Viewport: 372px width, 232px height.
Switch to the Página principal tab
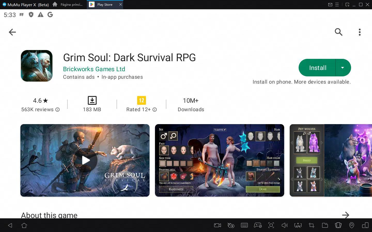pos(68,5)
